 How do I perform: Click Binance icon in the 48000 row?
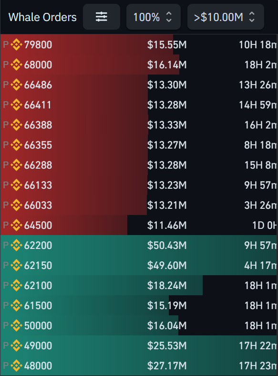[x=17, y=365]
